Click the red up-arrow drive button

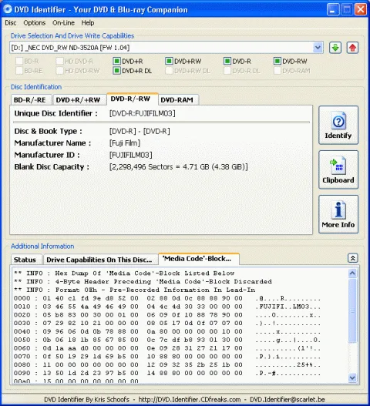click(x=352, y=48)
